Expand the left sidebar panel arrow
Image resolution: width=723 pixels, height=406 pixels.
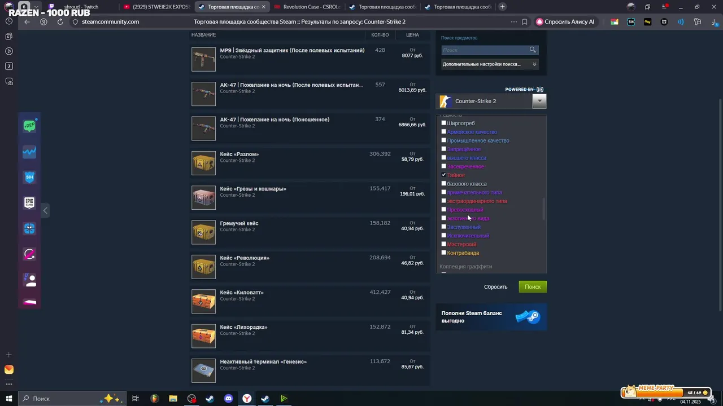(x=45, y=211)
